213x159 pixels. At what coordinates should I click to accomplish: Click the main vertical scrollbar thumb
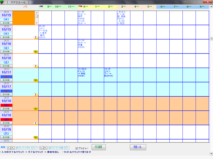tap(211, 39)
